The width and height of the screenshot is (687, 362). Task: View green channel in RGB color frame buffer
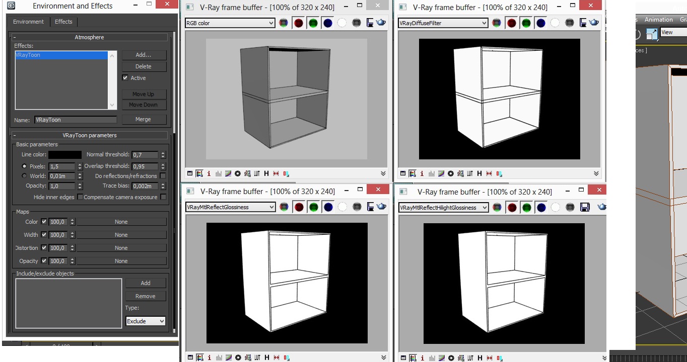(x=313, y=23)
